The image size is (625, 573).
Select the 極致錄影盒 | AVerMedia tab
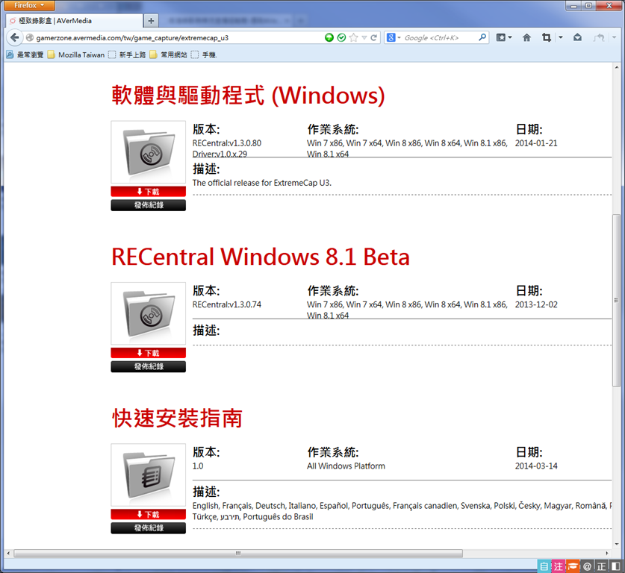(x=74, y=21)
